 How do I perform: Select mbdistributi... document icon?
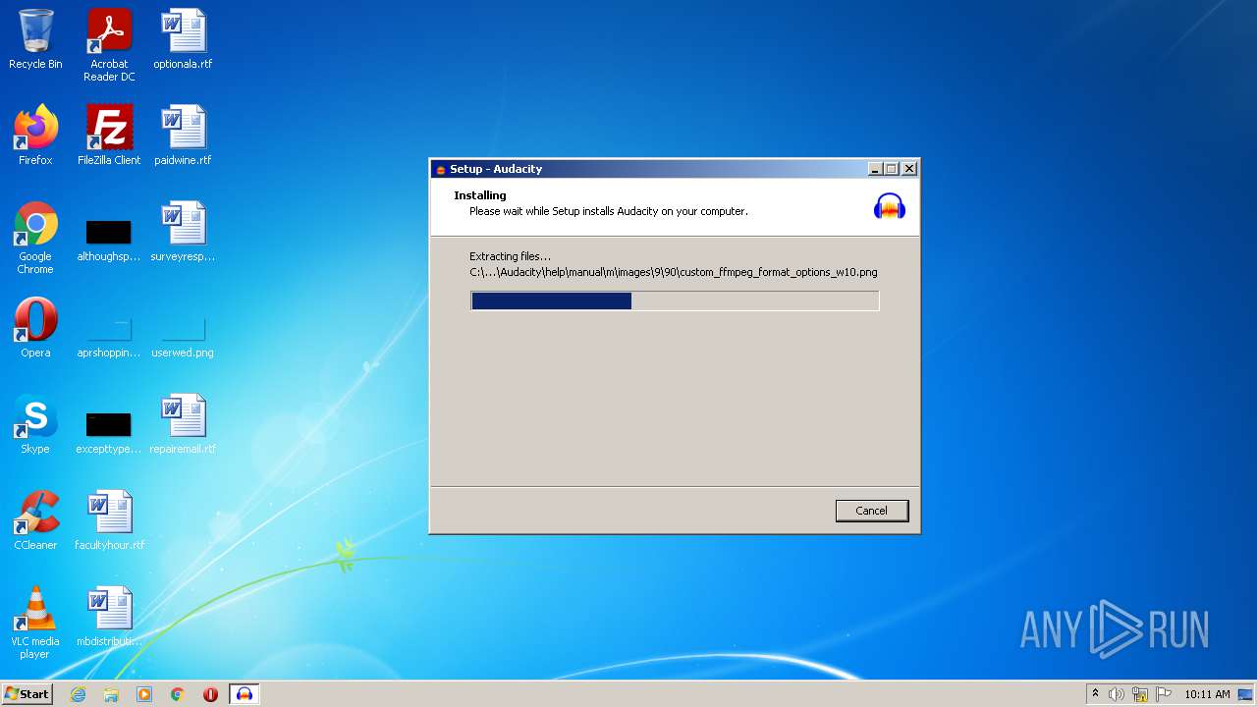click(x=109, y=617)
